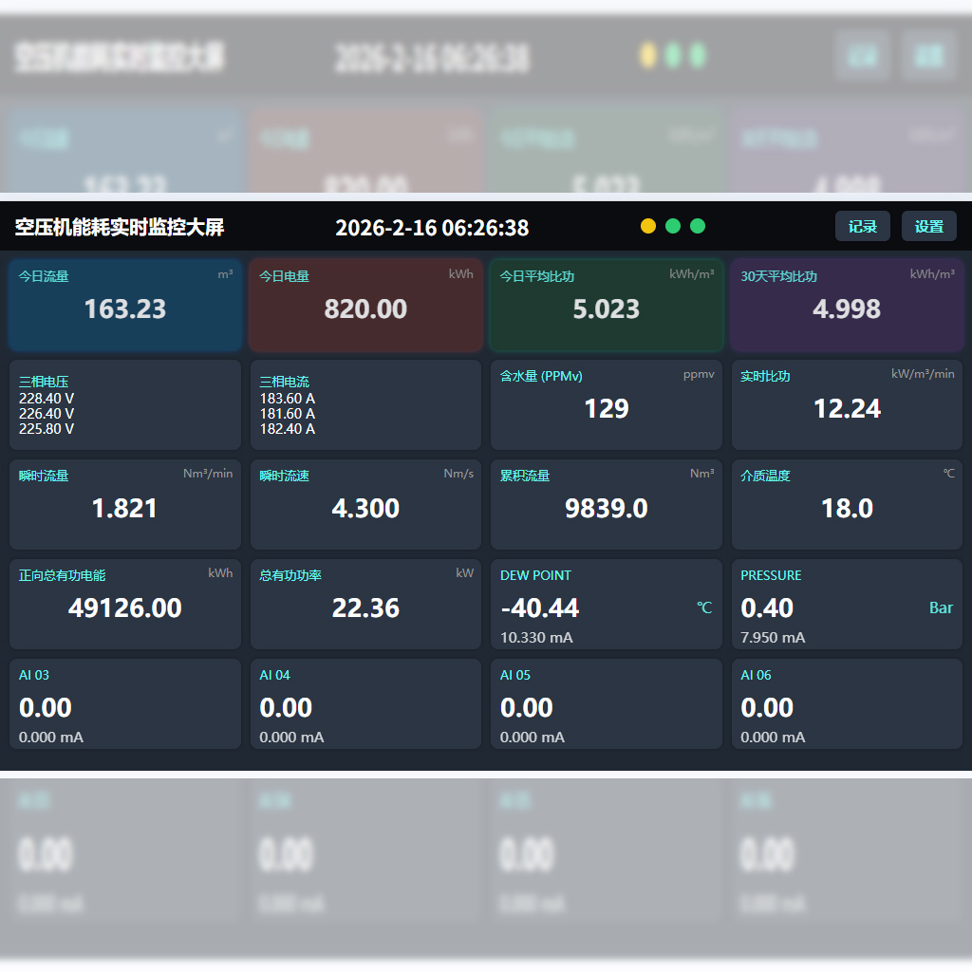
Task: Select the 总有功功率 power tile
Action: (365, 605)
